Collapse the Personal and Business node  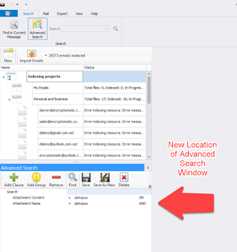pos(9,100)
